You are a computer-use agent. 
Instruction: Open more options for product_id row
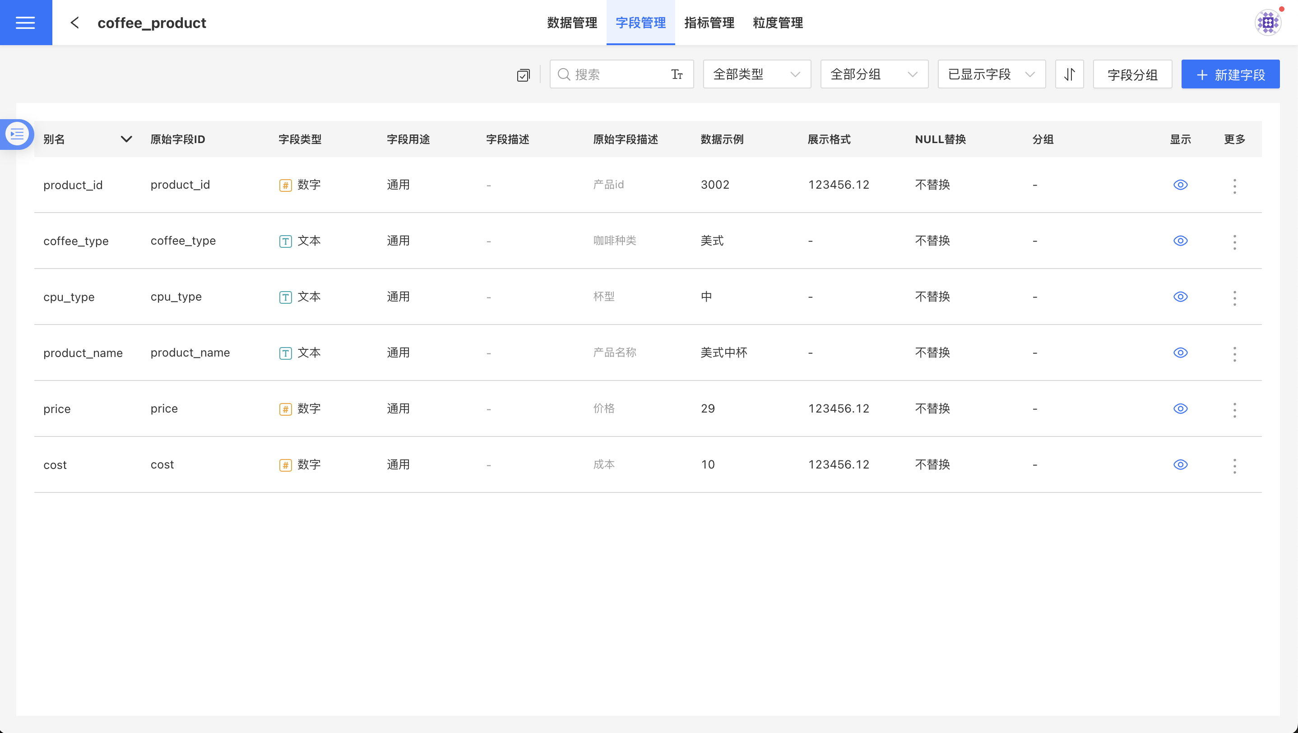click(x=1234, y=186)
